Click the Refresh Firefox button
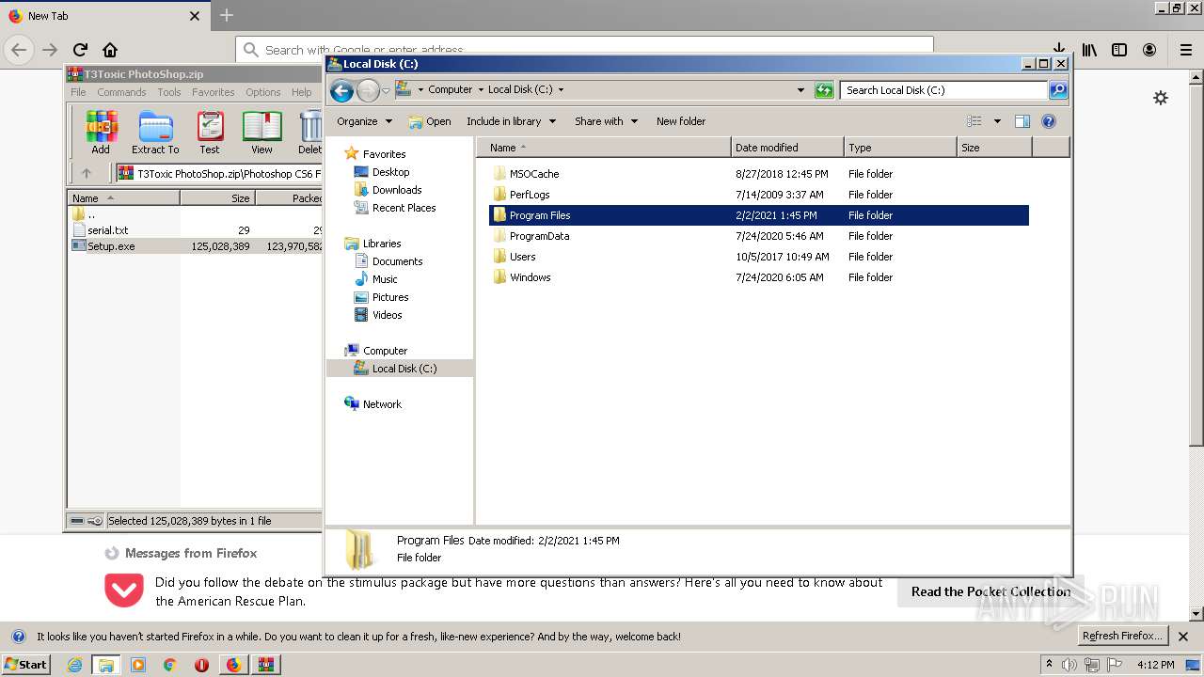 [x=1124, y=636]
